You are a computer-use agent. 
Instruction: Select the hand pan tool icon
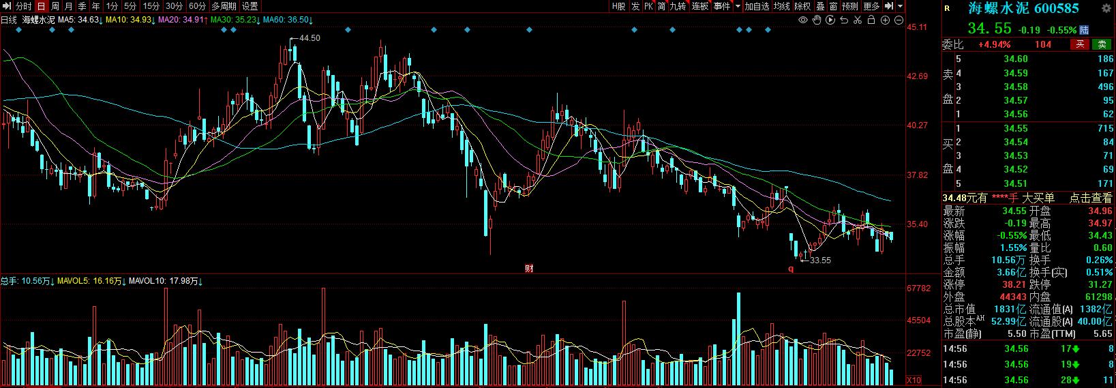tap(817, 20)
